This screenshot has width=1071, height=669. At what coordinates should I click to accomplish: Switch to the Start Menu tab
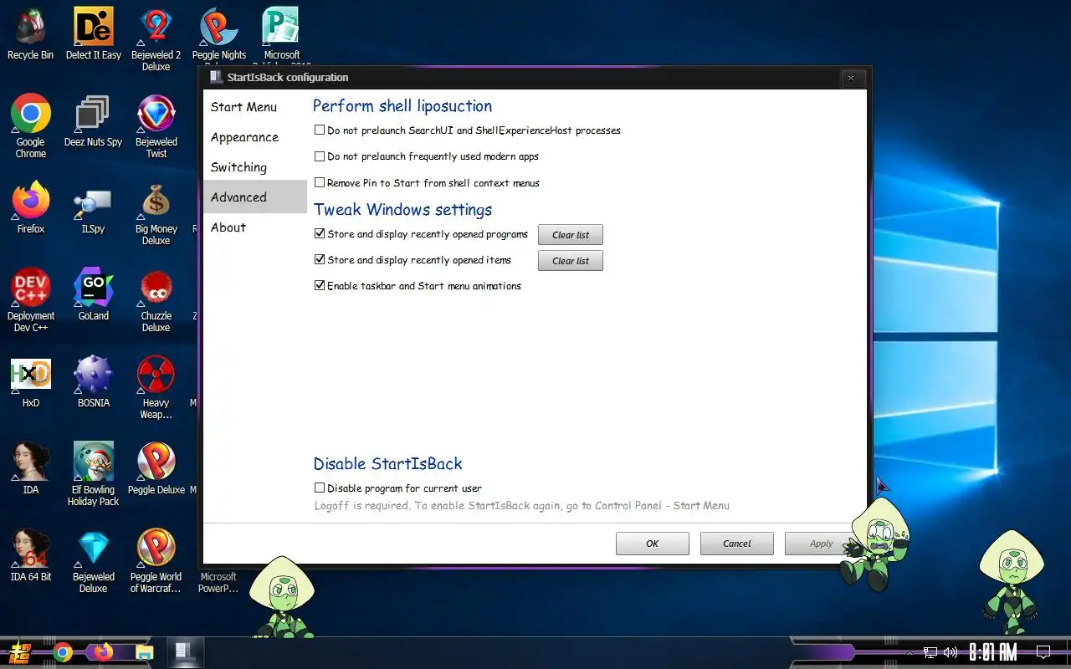pos(255,107)
